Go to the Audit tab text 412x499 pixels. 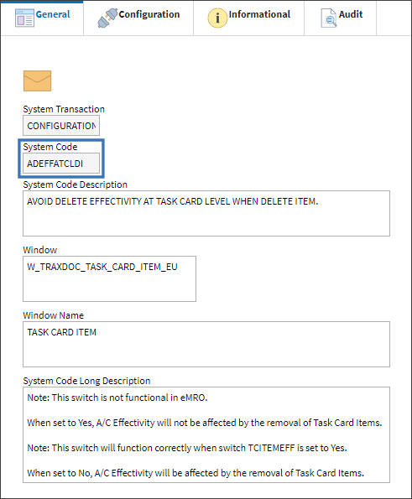(351, 14)
